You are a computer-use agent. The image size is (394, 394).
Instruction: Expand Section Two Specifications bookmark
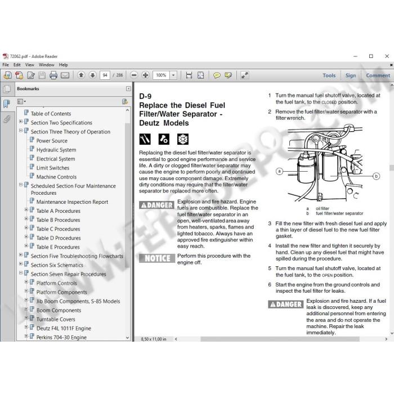[21, 122]
